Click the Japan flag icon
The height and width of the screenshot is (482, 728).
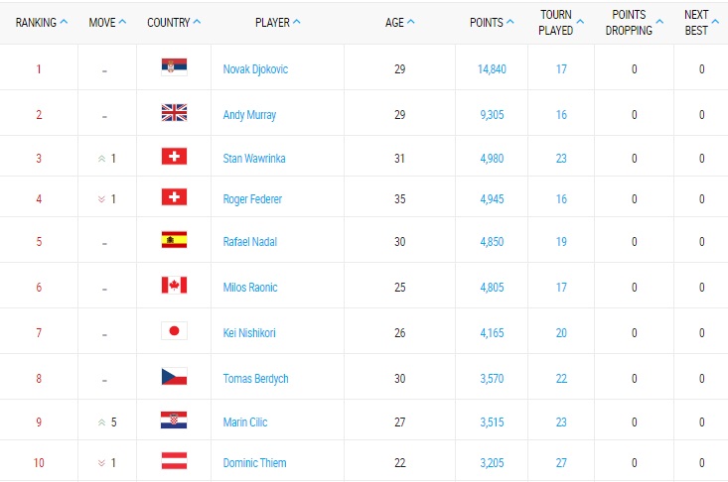tap(174, 331)
